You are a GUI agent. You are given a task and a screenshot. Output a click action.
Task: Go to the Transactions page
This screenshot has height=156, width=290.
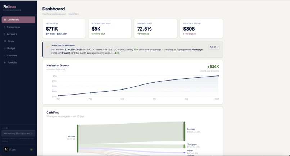point(18,27)
